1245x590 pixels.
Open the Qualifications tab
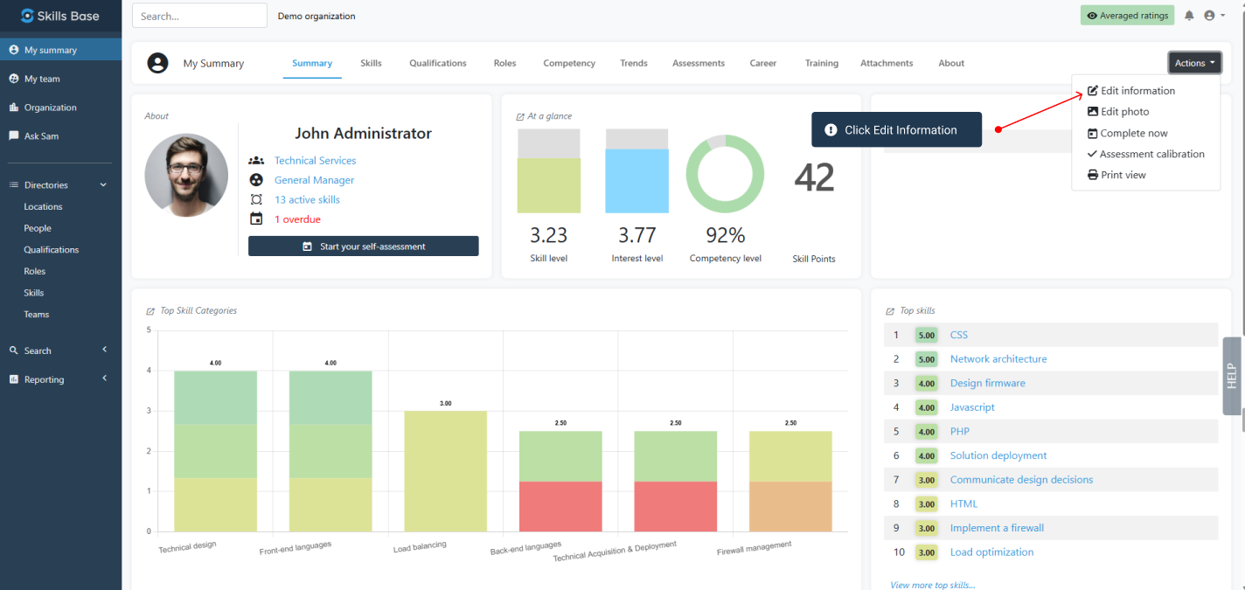(x=437, y=63)
